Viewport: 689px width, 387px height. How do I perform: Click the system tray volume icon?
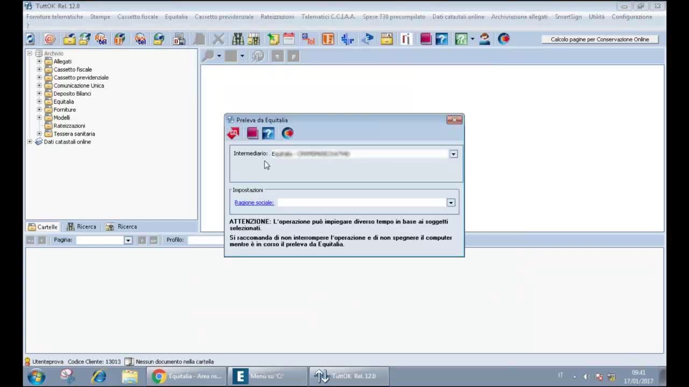point(586,376)
